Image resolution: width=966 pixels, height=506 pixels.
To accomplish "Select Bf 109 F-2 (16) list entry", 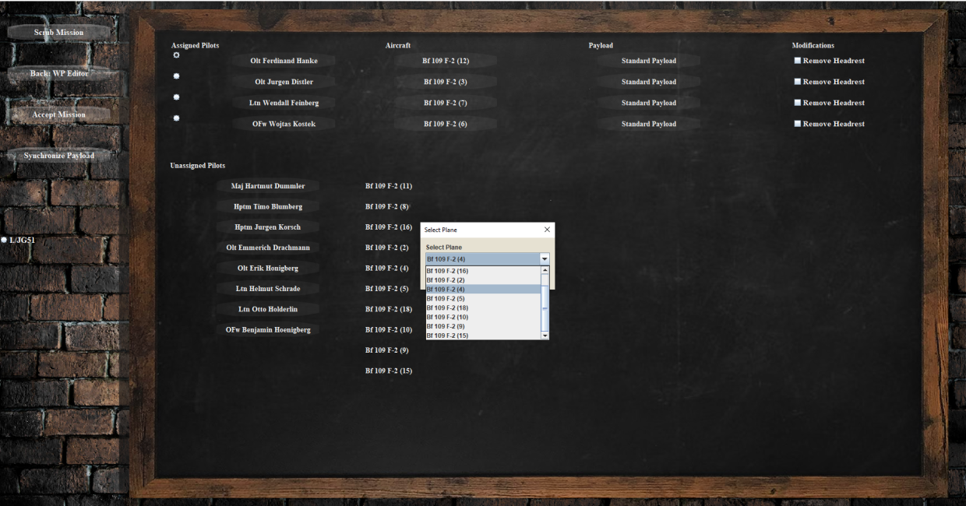I will [483, 271].
